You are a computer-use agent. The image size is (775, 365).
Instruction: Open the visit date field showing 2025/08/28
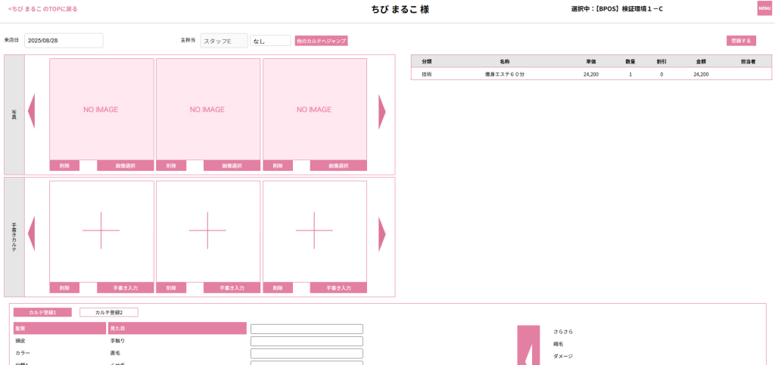(64, 41)
